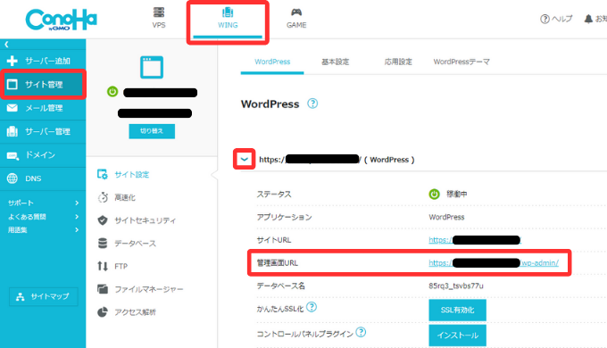
Task: Click the help icon beside コントロールパネルプラグイン
Action: [x=361, y=332]
